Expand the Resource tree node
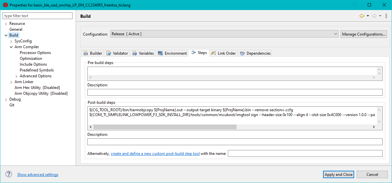 (x=6, y=24)
